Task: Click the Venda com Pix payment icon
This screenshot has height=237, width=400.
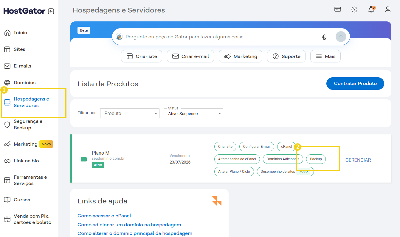Action: (x=7, y=219)
